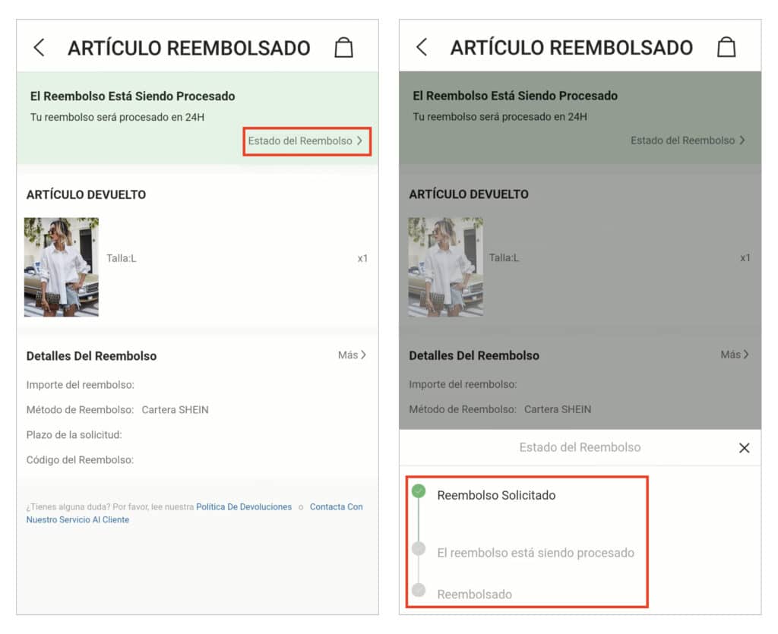
Task: Select the green Reembolso Solicitado step indicator
Action: pyautogui.click(x=419, y=490)
